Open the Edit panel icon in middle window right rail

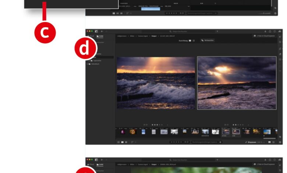point(280,37)
